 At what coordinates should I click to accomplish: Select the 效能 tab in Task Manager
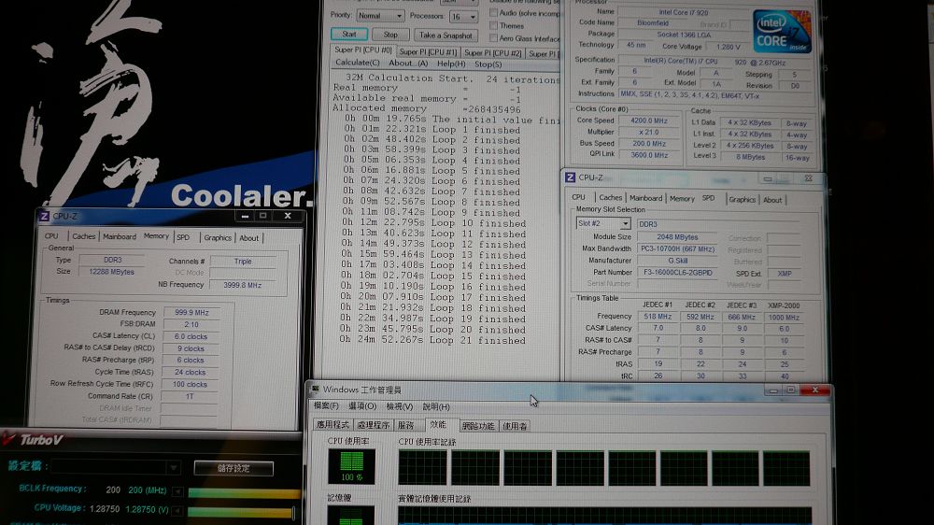click(x=438, y=424)
